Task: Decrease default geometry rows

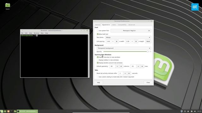Action: click(138, 66)
